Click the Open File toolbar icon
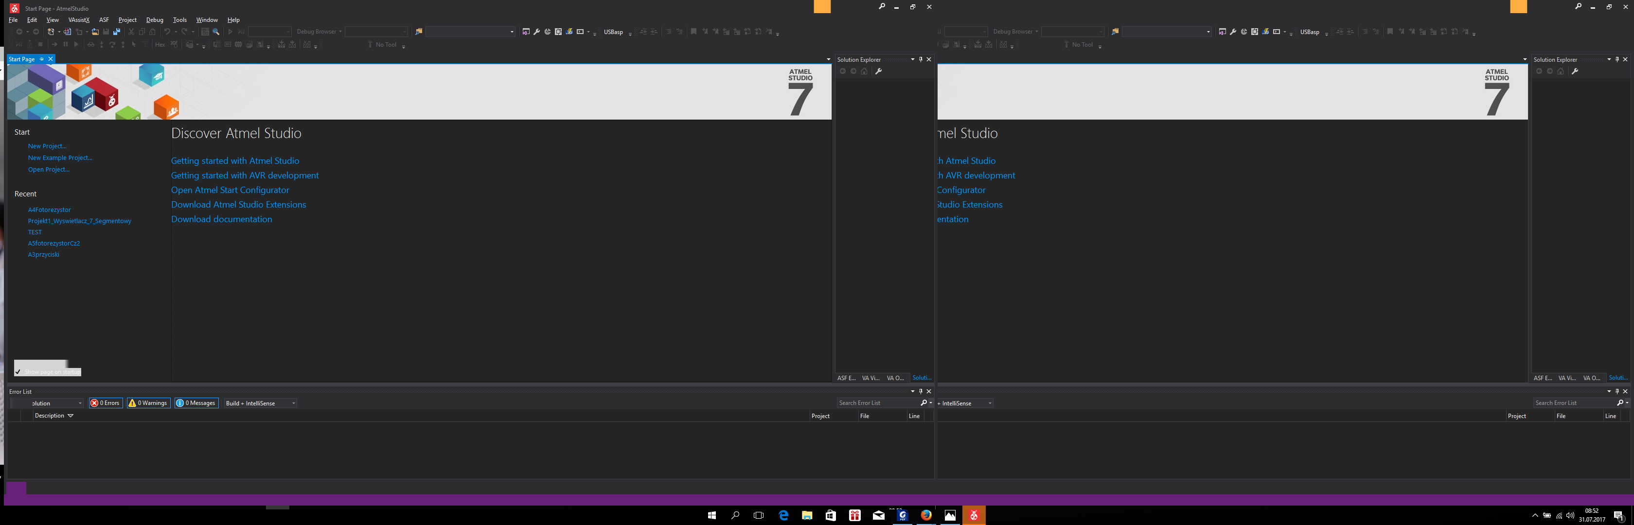This screenshot has width=1634, height=525. (95, 32)
